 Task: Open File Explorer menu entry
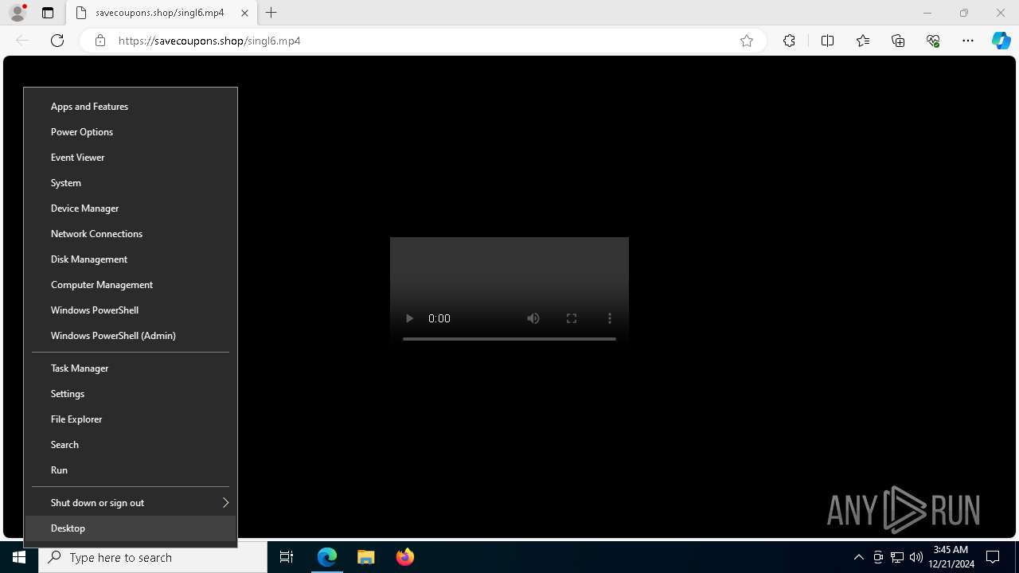tap(131, 419)
